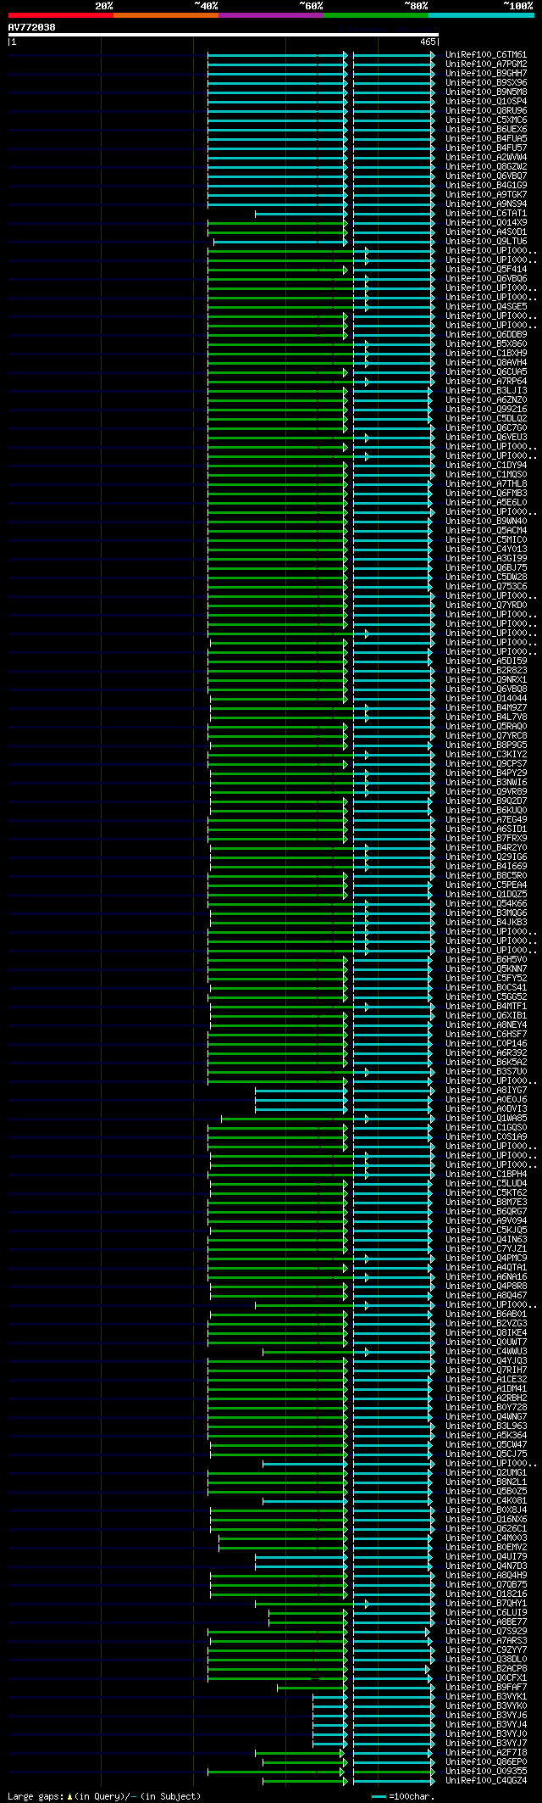Select hit label UniRef100_A7RP64
Image resolution: width=542 pixels, height=1803 pixels.
coord(486,381)
